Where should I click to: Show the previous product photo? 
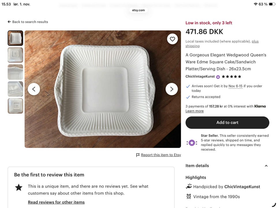(34, 89)
